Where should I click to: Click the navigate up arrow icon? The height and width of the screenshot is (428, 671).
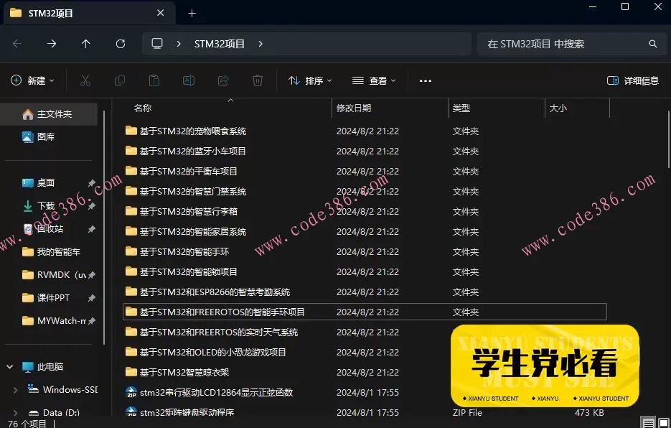coord(85,43)
